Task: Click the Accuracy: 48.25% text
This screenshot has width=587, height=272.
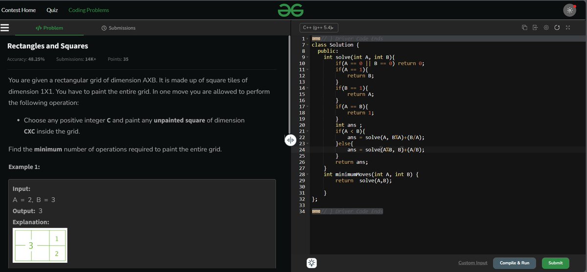Action: coord(26,59)
